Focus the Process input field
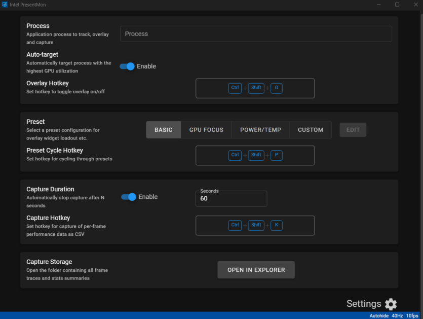 pos(256,34)
